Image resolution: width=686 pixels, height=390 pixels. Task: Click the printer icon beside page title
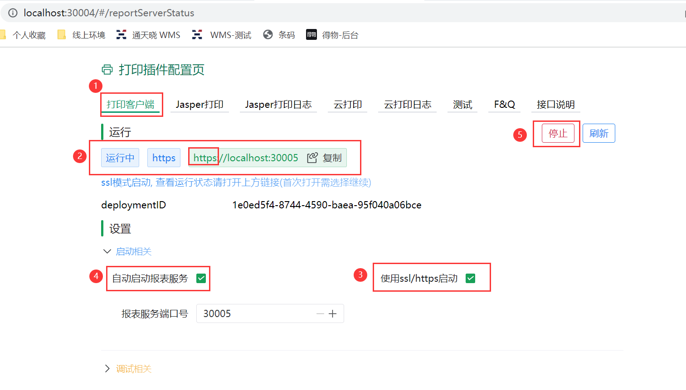107,70
